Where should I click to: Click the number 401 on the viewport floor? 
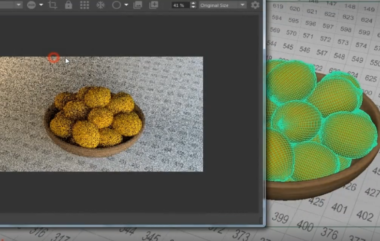(339, 208)
